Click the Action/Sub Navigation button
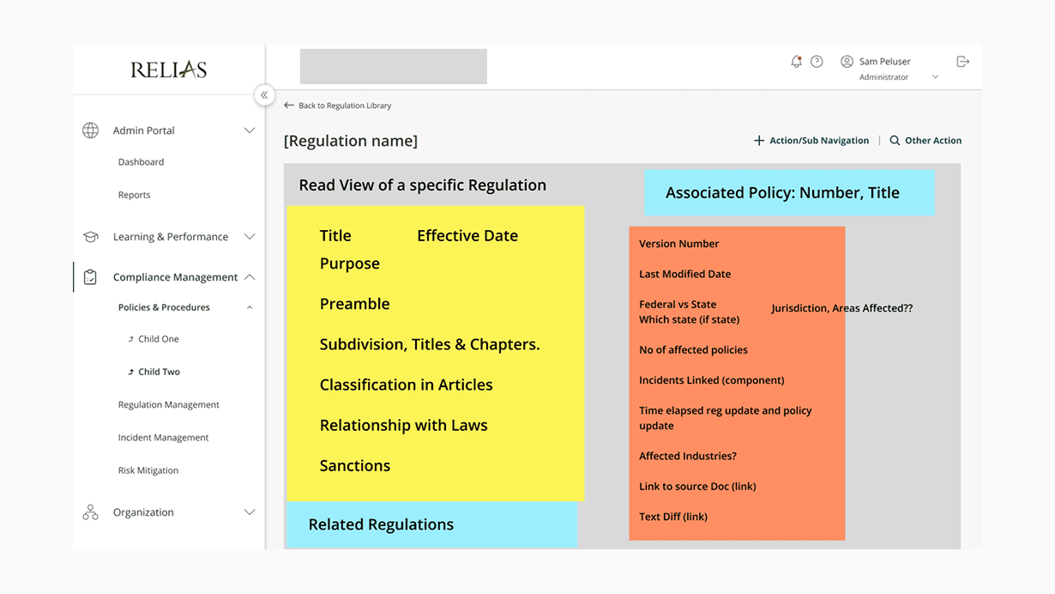 [x=811, y=141]
